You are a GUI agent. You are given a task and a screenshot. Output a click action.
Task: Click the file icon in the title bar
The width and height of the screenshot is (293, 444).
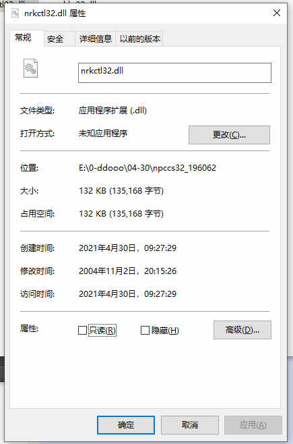[x=15, y=13]
